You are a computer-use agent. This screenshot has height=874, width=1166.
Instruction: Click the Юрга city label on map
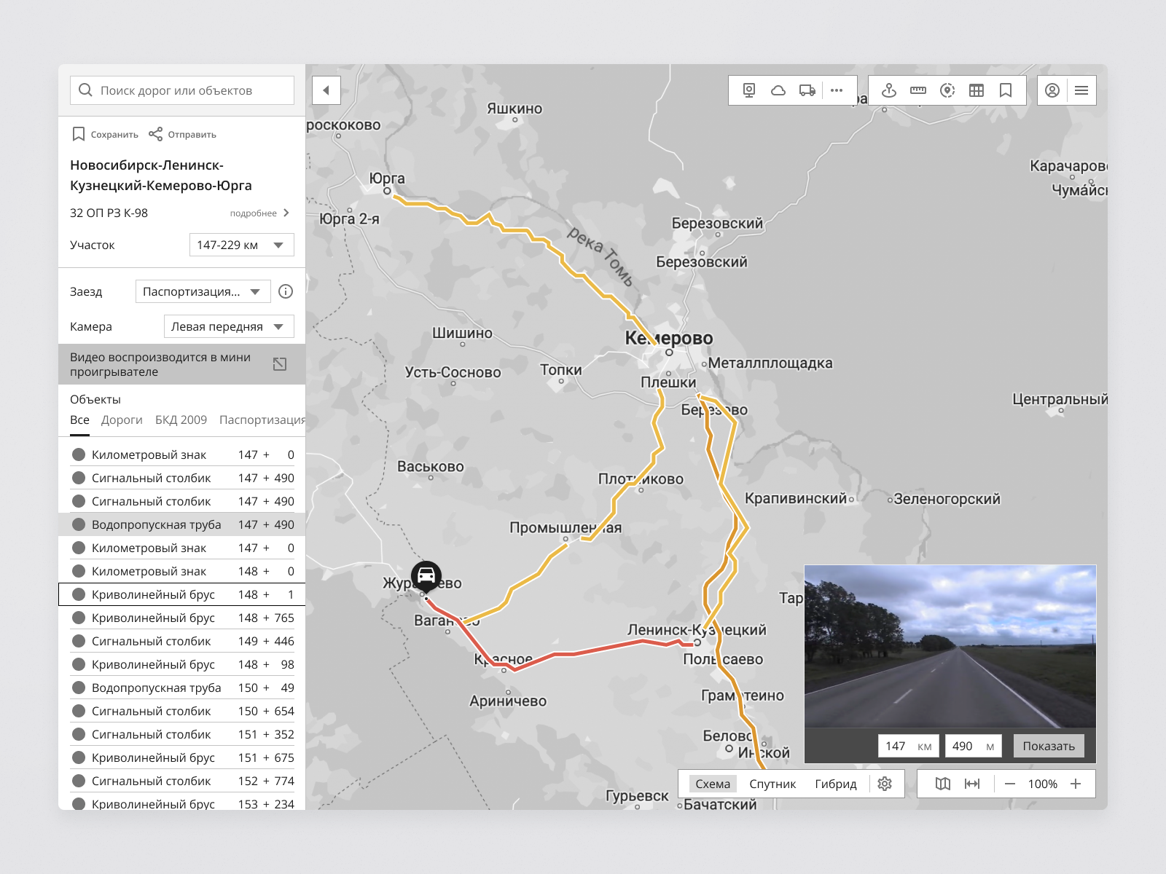click(x=387, y=178)
